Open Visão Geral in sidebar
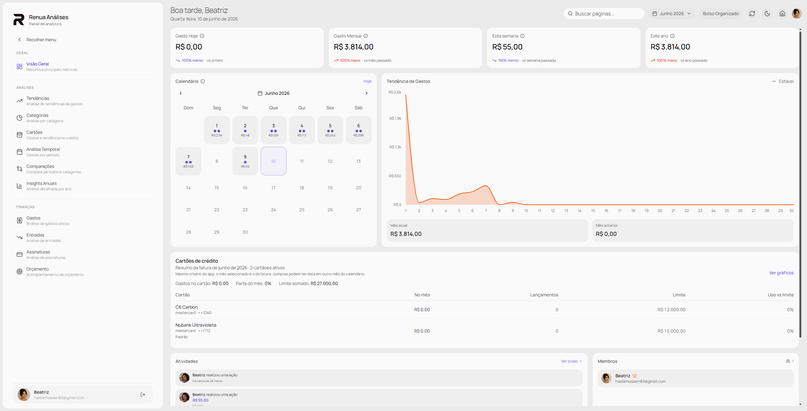 [83, 66]
